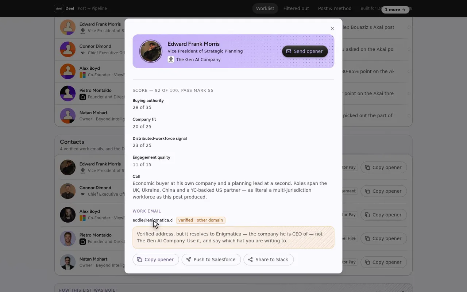Click the Deel logo in the top bar
The height and width of the screenshot is (292, 467).
(x=59, y=8)
